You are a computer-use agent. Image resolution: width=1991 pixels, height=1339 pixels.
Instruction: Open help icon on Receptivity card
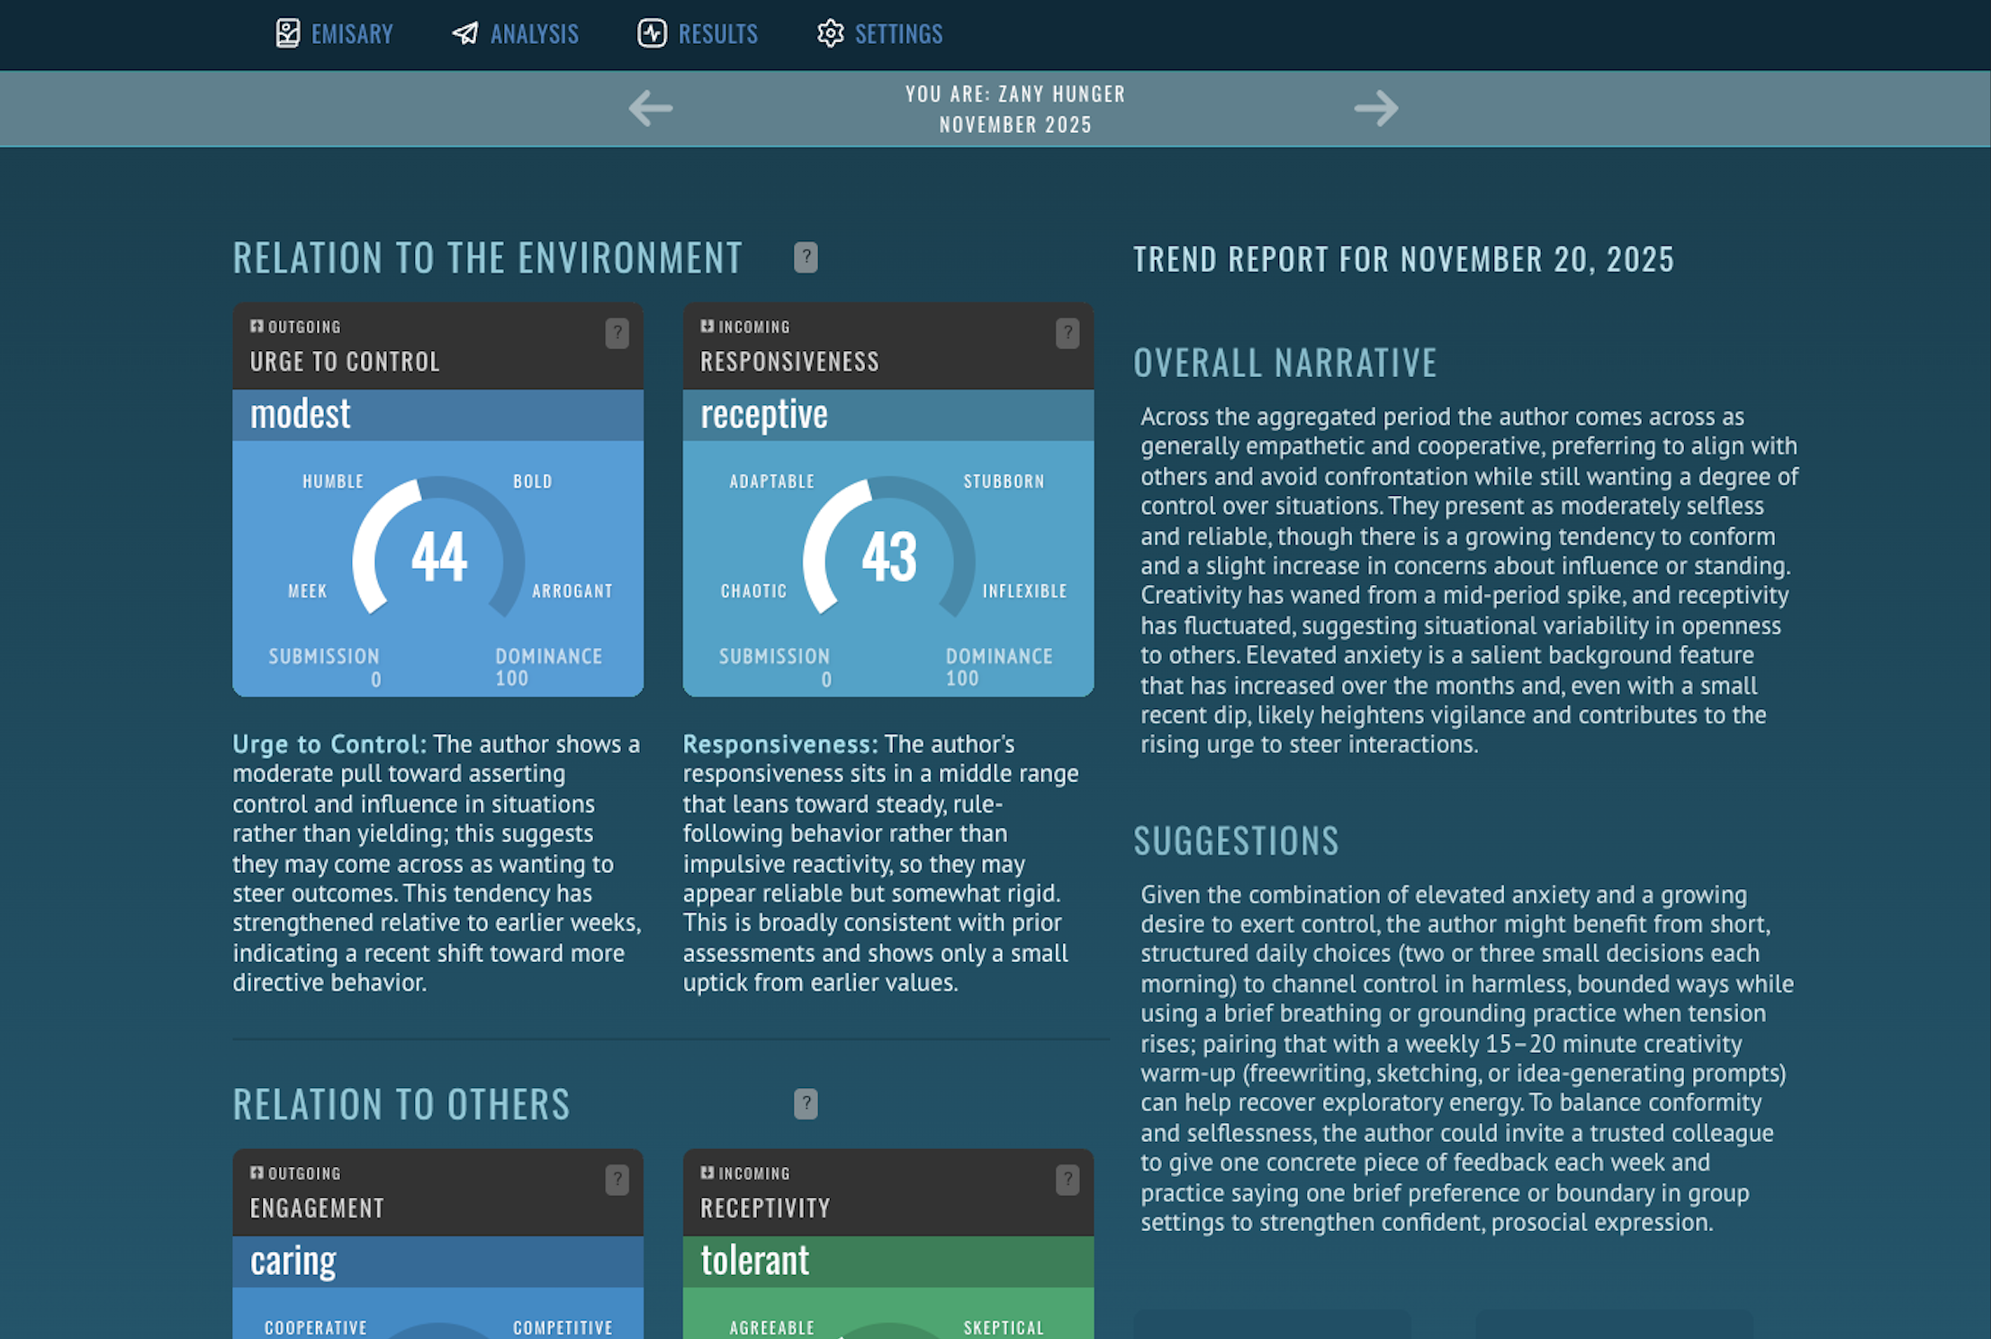click(x=1067, y=1180)
